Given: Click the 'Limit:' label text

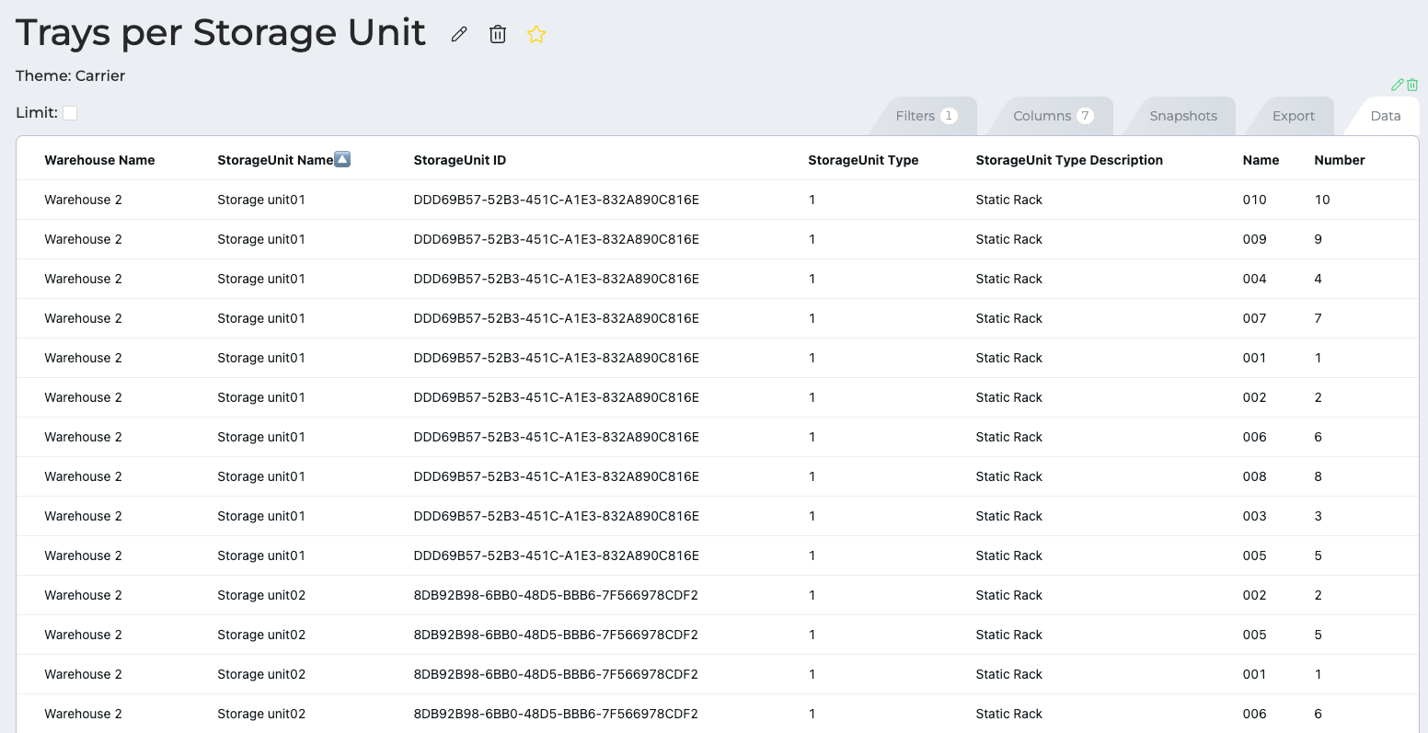Looking at the screenshot, I should tap(37, 112).
